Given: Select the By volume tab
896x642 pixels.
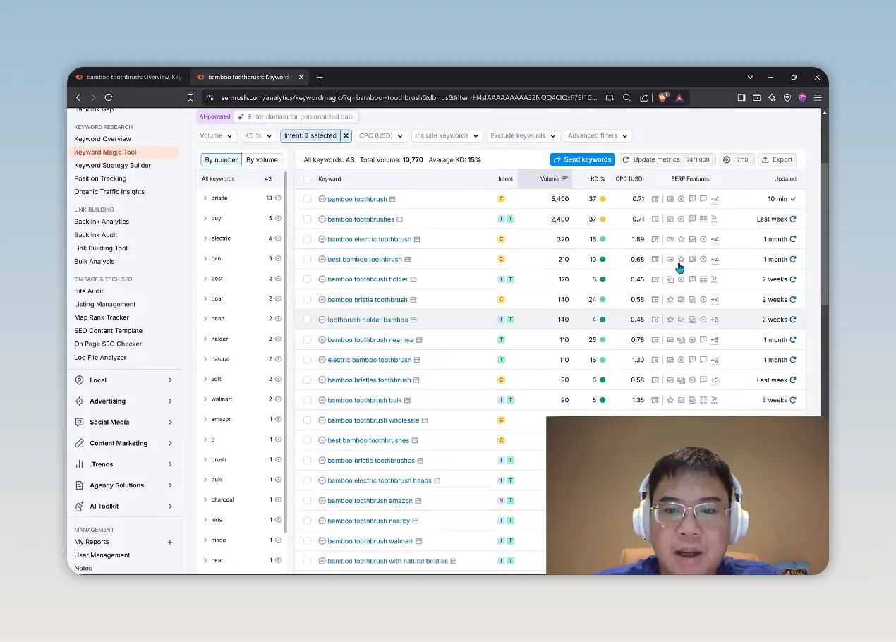Looking at the screenshot, I should 262,159.
